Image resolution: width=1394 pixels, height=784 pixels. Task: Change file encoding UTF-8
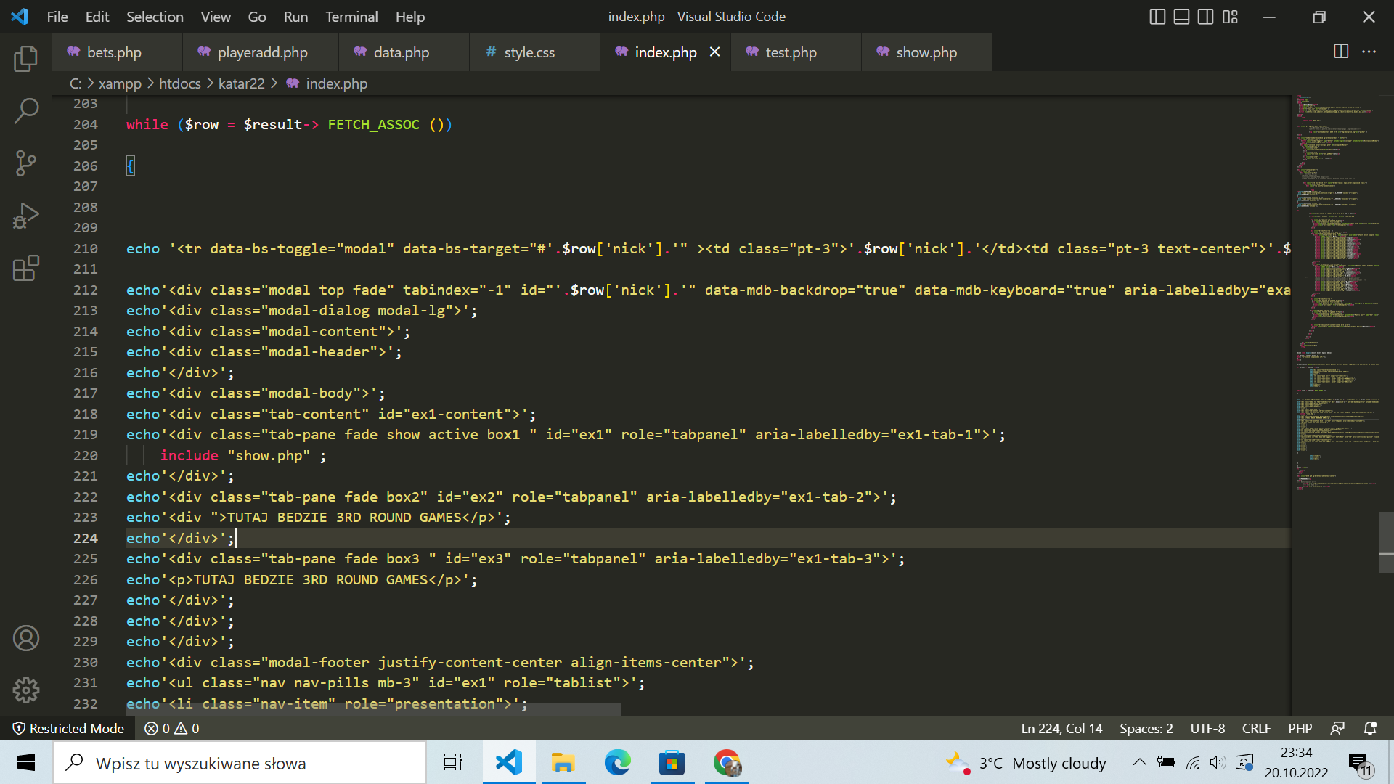pyautogui.click(x=1207, y=728)
